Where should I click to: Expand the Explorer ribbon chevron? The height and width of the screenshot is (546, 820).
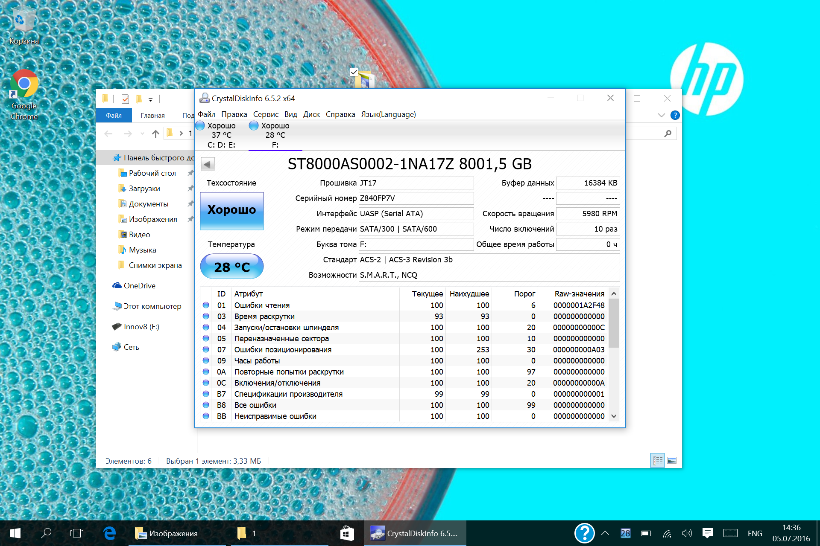(x=661, y=115)
